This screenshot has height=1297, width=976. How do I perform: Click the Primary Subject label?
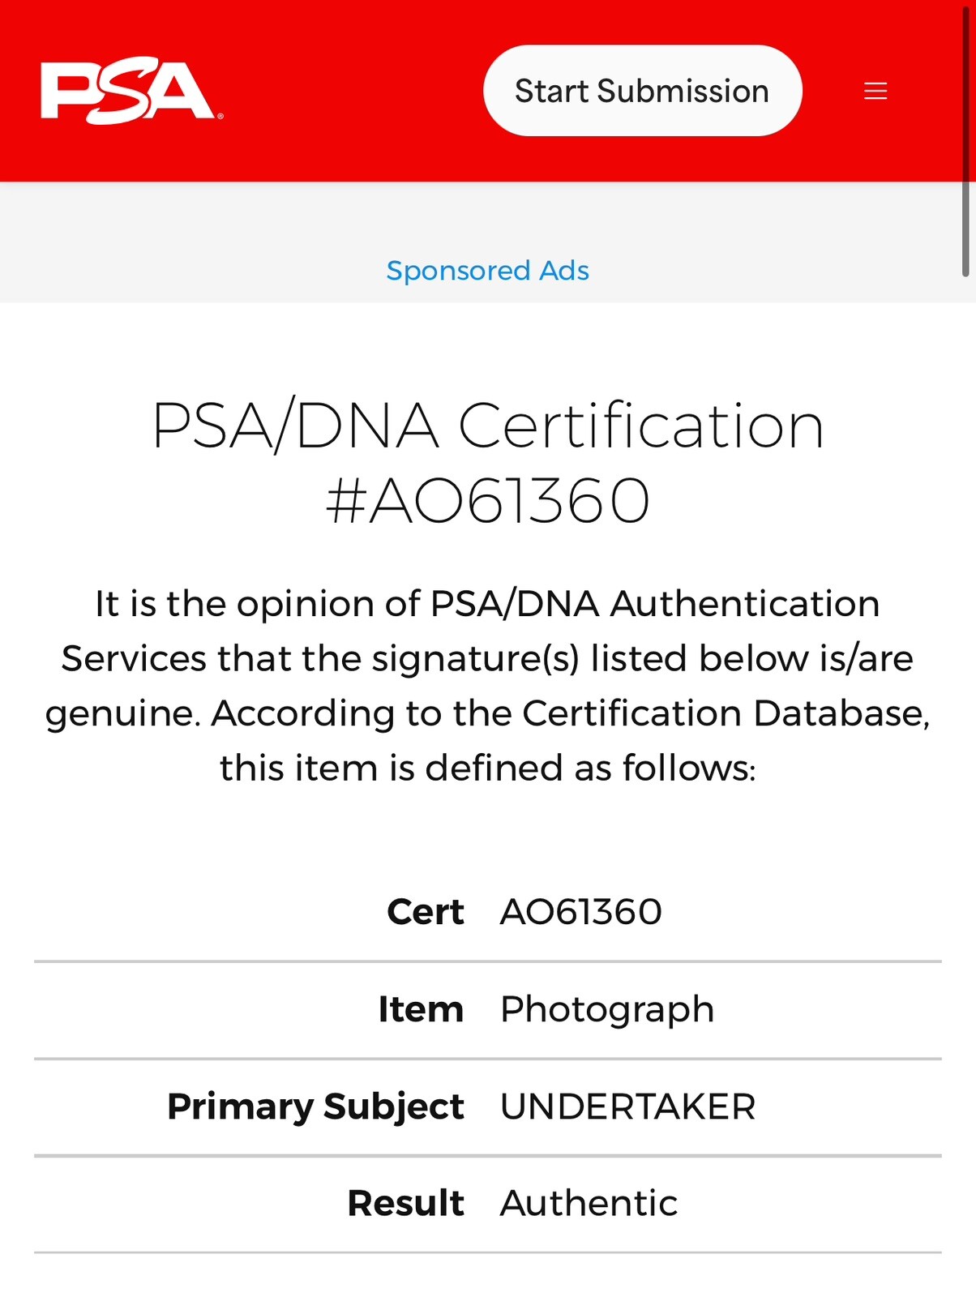tap(315, 1107)
